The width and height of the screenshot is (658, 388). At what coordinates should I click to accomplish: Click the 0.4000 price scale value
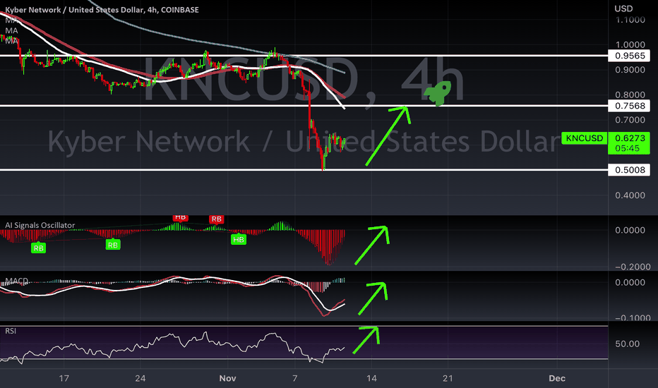[x=630, y=195]
